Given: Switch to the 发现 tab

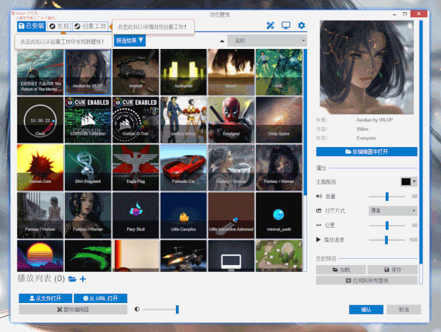Looking at the screenshot, I should (59, 26).
